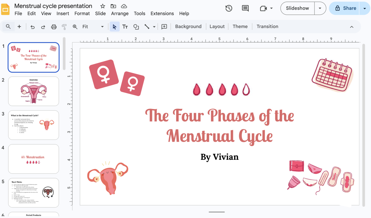Open the Fit zoom level dropdown

[93, 27]
